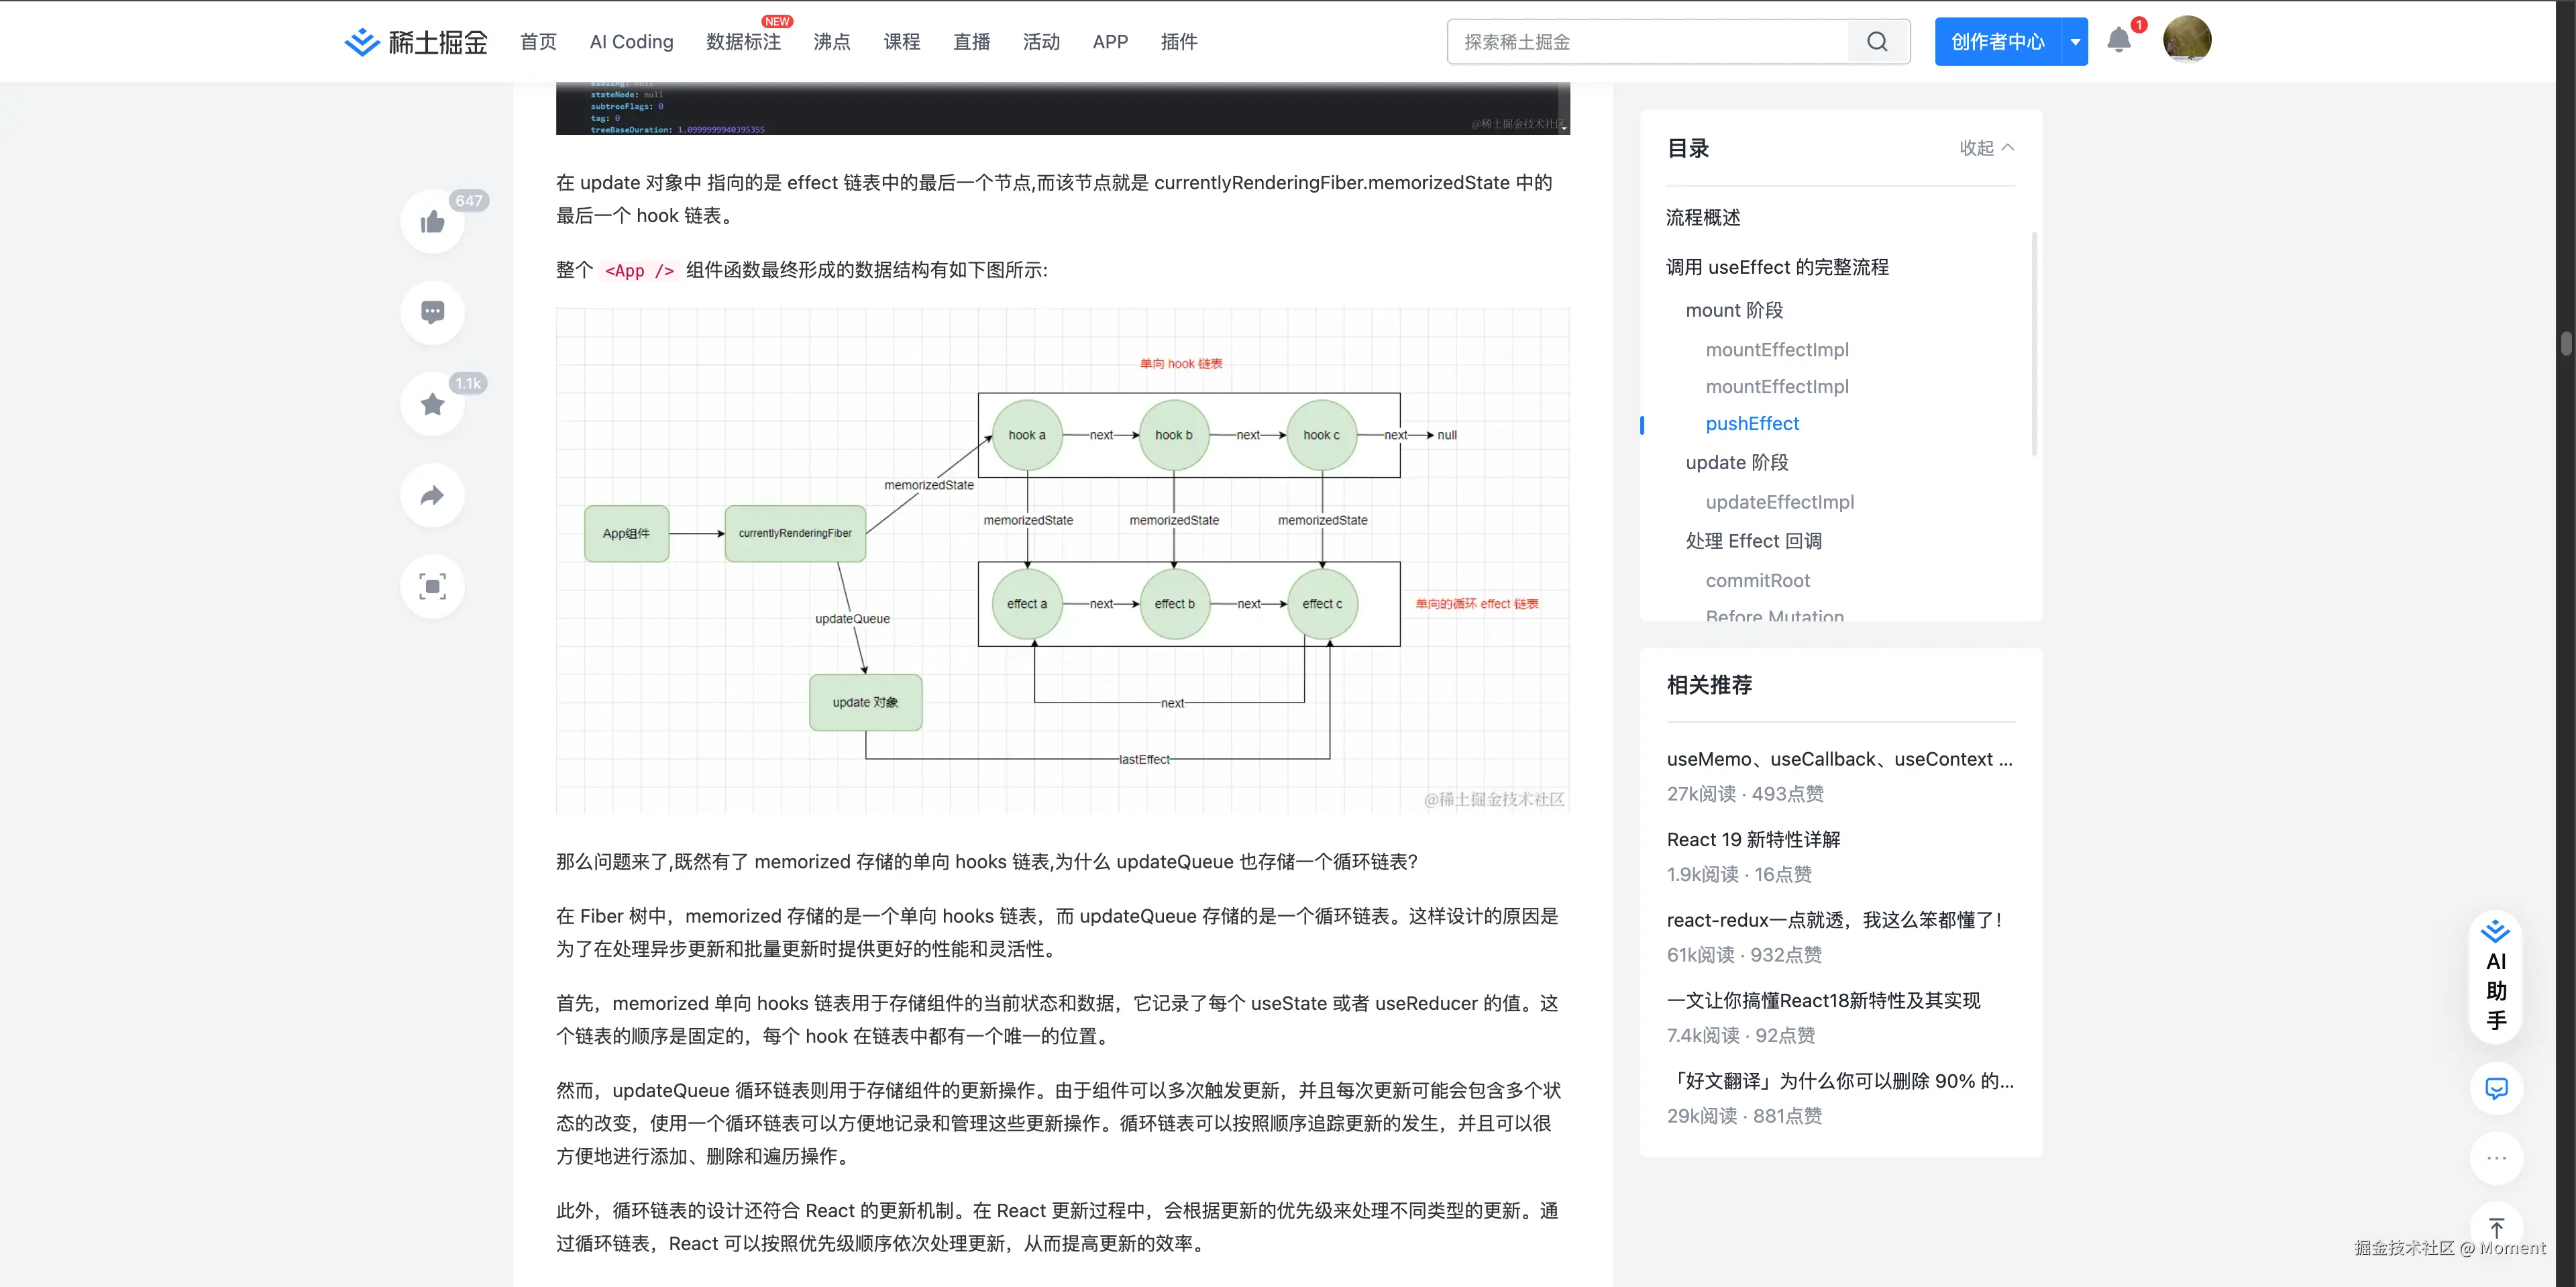This screenshot has width=2576, height=1287.
Task: Open the more options ellipsis icon
Action: (x=2497, y=1159)
